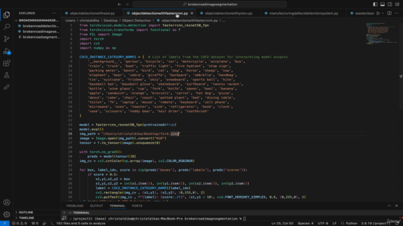The image size is (403, 226).
Task: Open run options dropdown next to play button
Action: [383, 13]
